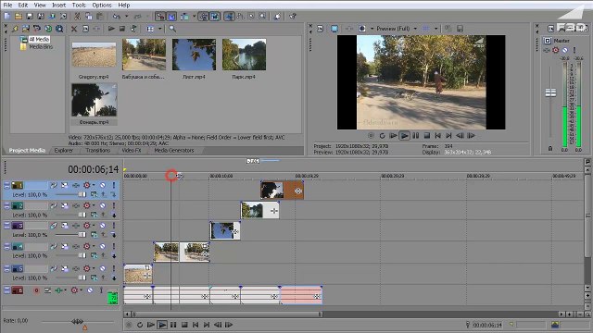This screenshot has width=593, height=333.
Task: Click Stop on the timeline transport bar
Action: pos(184,325)
